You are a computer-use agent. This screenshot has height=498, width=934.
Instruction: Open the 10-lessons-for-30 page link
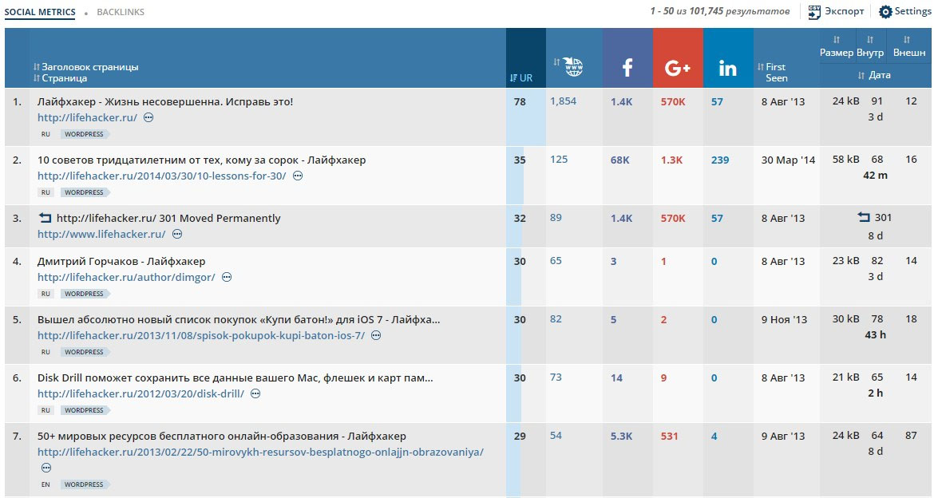pos(161,176)
